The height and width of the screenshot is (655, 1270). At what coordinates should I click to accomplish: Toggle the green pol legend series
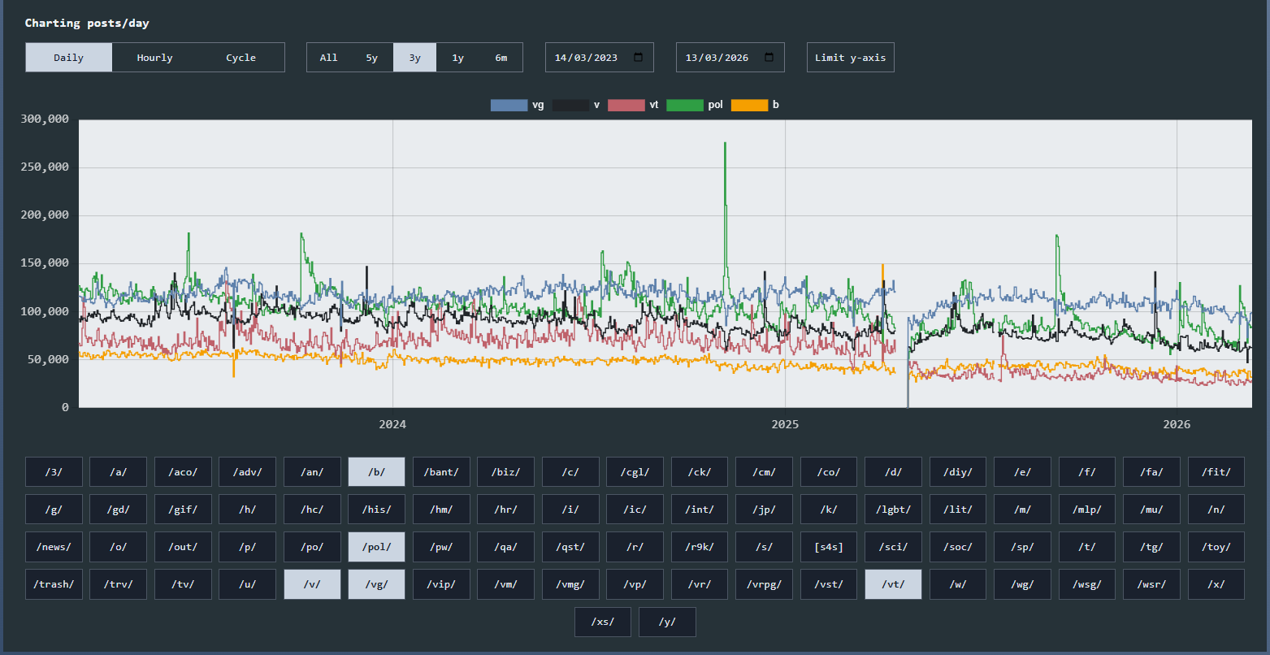pos(694,105)
